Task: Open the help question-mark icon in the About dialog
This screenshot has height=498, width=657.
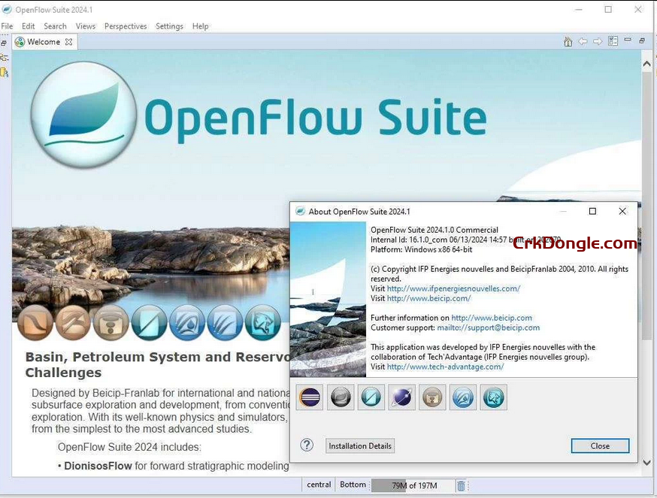Action: coord(307,445)
